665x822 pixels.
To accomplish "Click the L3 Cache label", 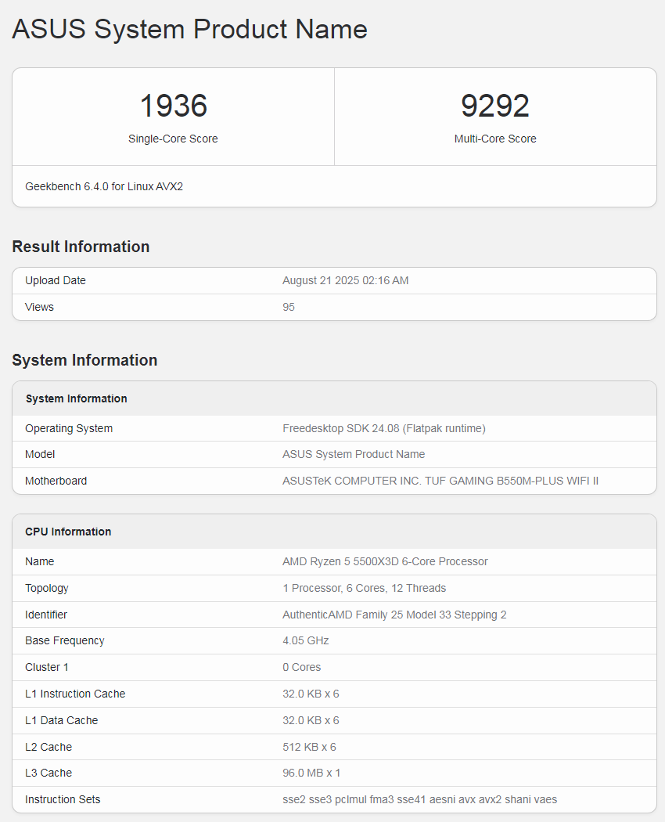I will 49,773.
